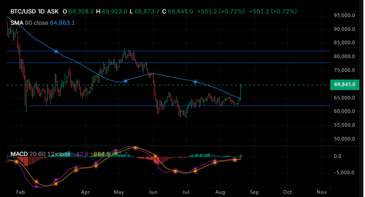Click the ASK price type label
Image resolution: width=365 pixels, height=197 pixels.
pos(53,11)
